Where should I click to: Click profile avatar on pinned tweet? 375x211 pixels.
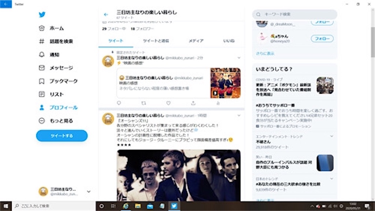(x=108, y=61)
